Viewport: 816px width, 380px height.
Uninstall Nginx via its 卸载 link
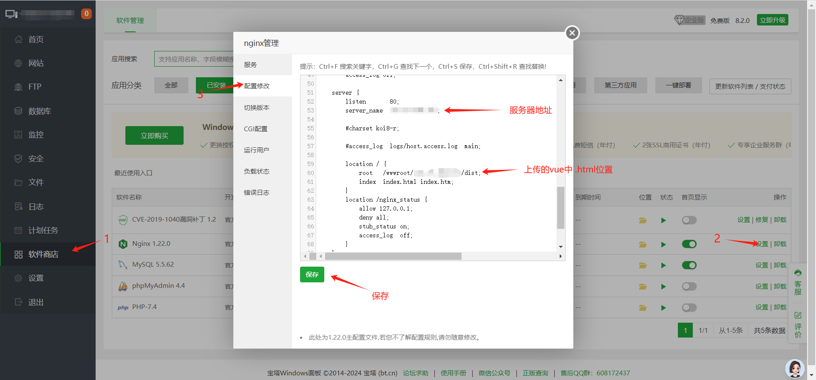(x=780, y=244)
